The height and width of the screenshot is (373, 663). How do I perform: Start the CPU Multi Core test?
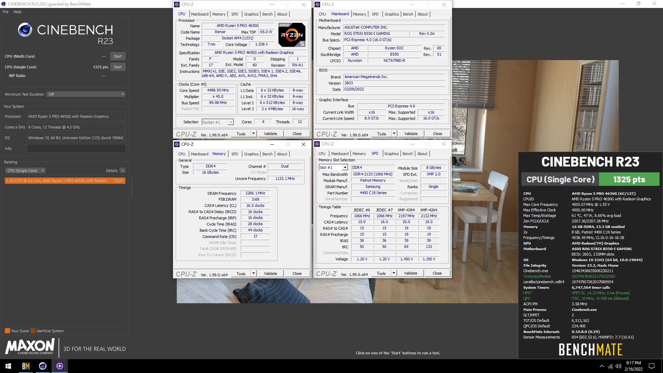point(118,56)
